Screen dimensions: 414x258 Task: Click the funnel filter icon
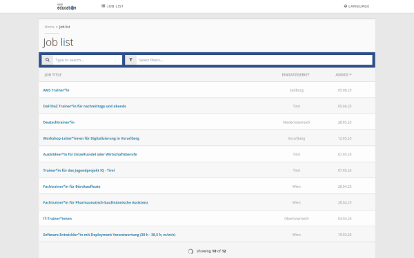(x=130, y=60)
